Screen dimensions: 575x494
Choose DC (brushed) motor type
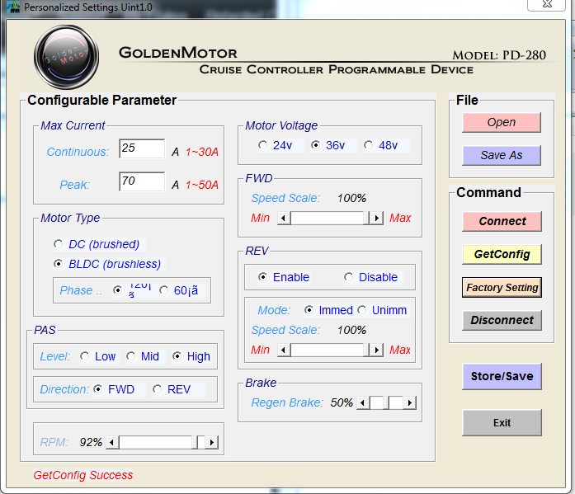(58, 244)
